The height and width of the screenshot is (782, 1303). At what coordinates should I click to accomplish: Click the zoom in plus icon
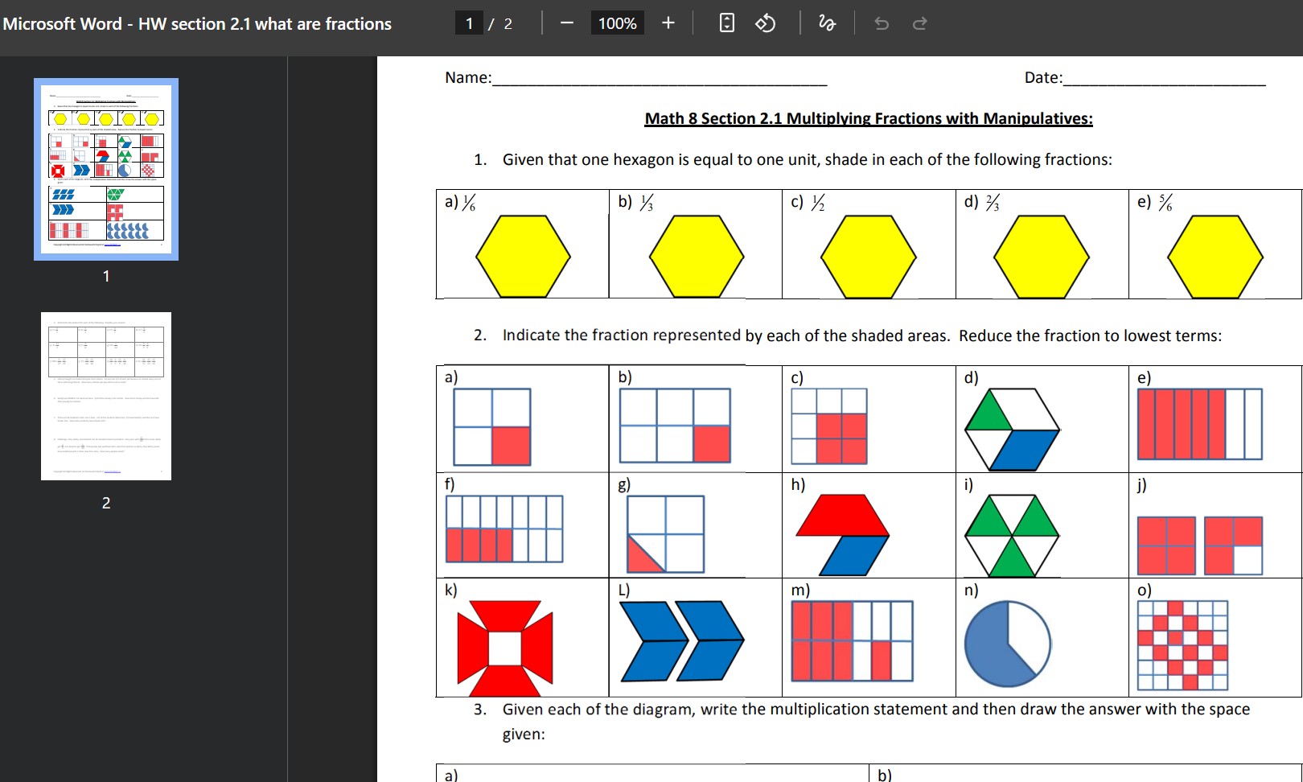[x=668, y=23]
